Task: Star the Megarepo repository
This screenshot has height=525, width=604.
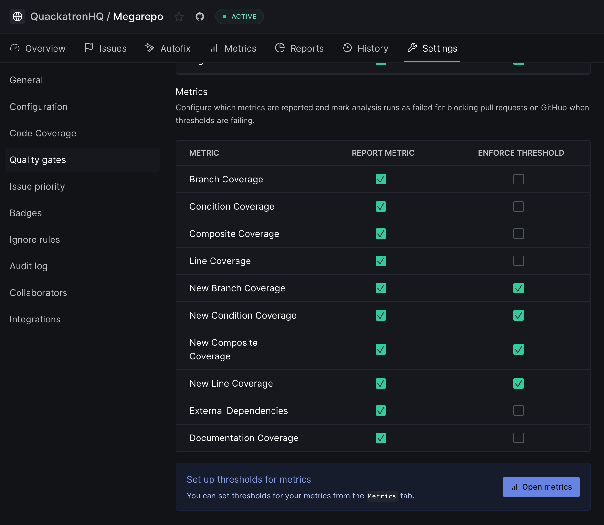Action: click(179, 17)
